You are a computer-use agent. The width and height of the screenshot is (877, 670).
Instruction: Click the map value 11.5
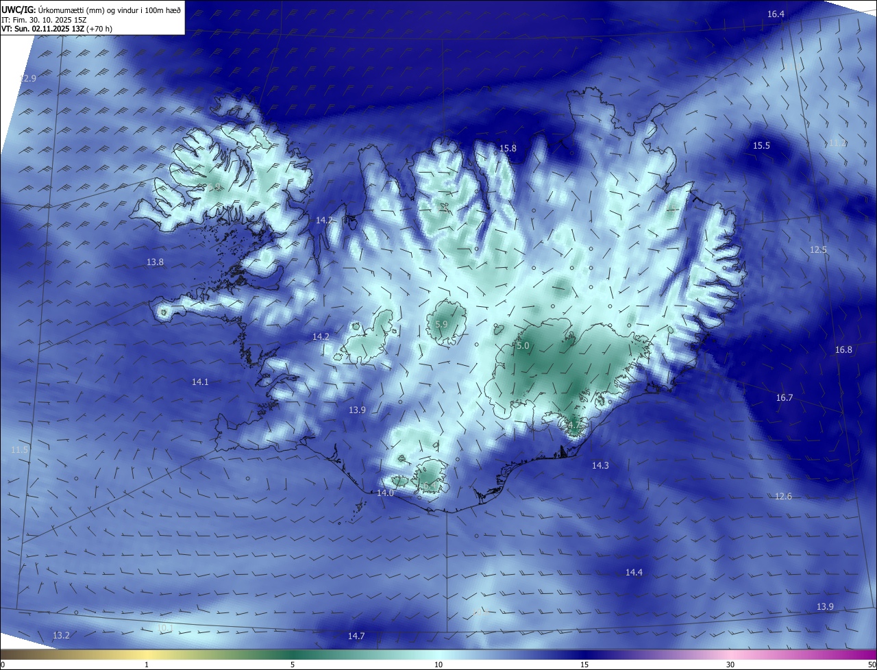[x=19, y=450]
